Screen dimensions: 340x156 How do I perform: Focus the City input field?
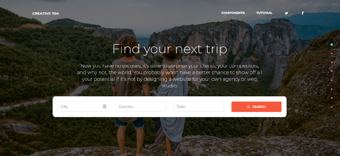83,106
